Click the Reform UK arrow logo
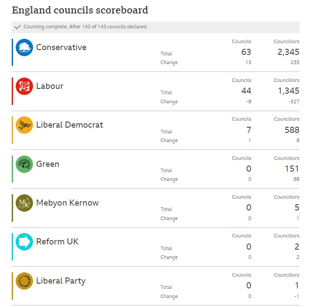This screenshot has width=322, height=308. (x=24, y=242)
